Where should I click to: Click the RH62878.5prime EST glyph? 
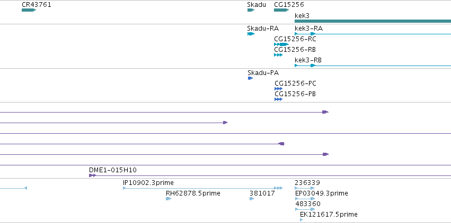click(169, 199)
